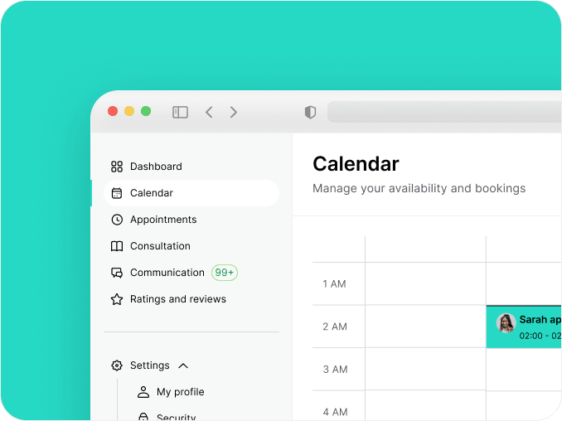The height and width of the screenshot is (421, 562).
Task: Open the Security settings link
Action: [x=176, y=416]
